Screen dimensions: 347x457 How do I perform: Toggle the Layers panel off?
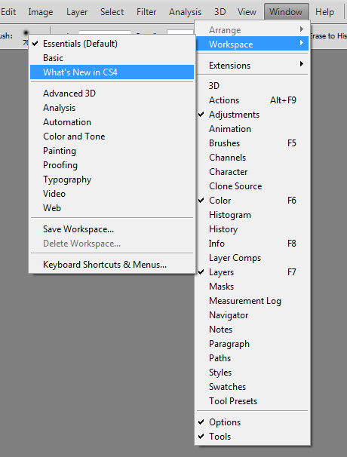[252, 272]
